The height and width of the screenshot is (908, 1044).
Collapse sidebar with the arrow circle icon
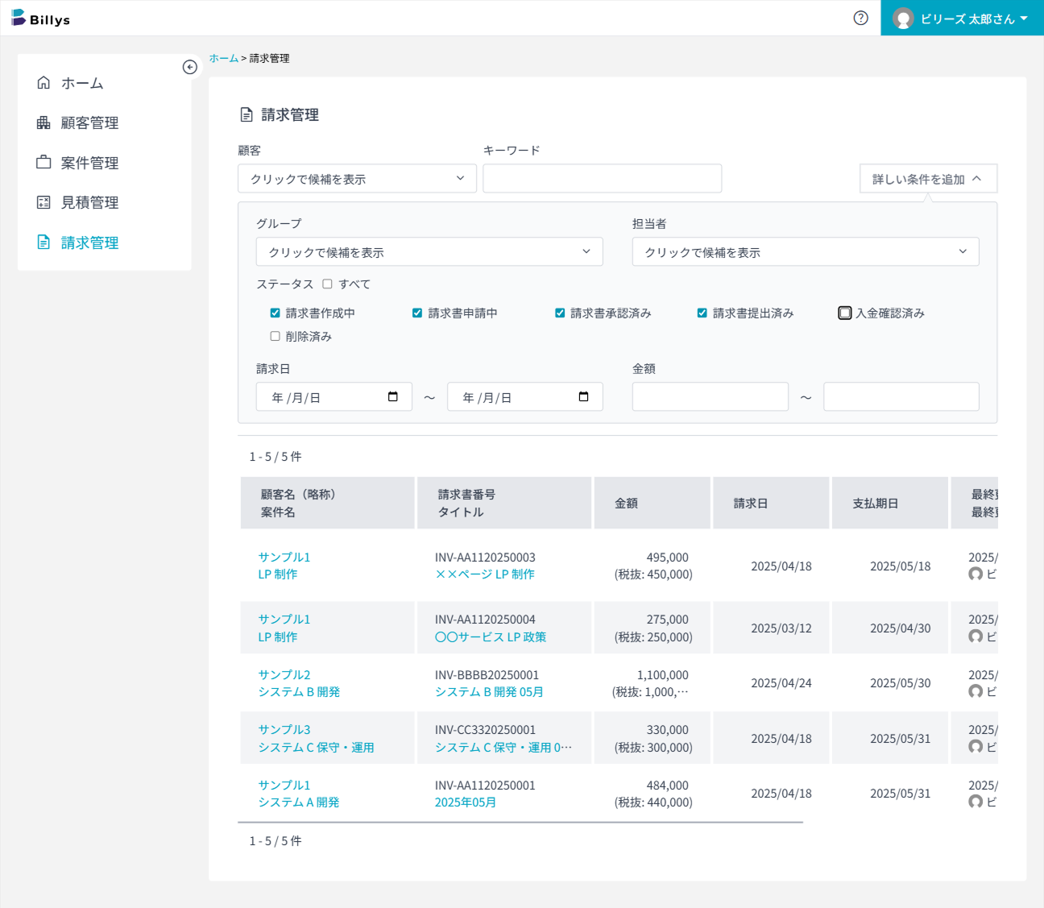coord(190,67)
